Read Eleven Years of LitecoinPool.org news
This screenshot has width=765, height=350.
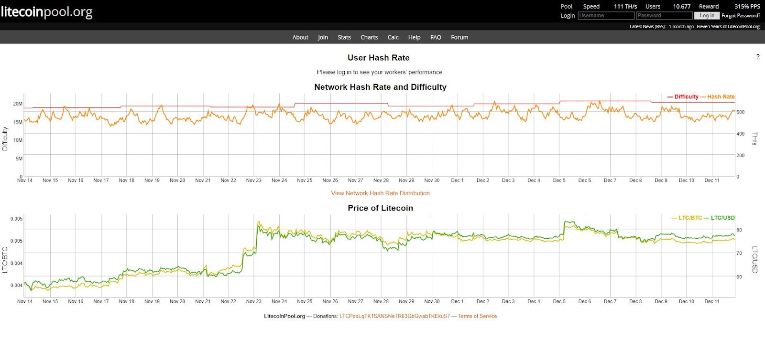point(728,27)
